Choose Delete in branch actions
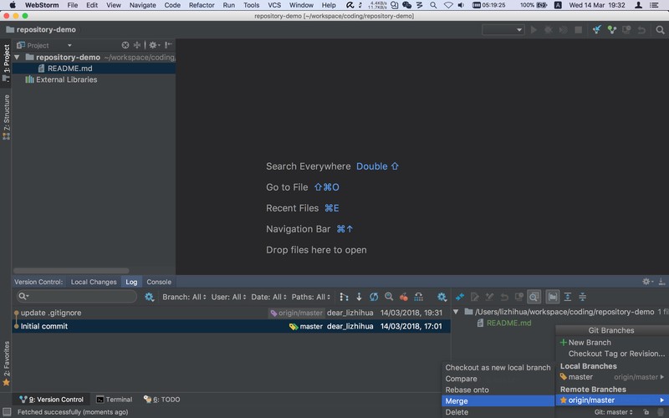669x418 pixels. (498, 412)
